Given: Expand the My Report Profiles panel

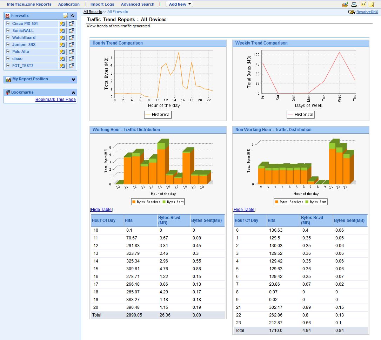Looking at the screenshot, I should point(73,79).
